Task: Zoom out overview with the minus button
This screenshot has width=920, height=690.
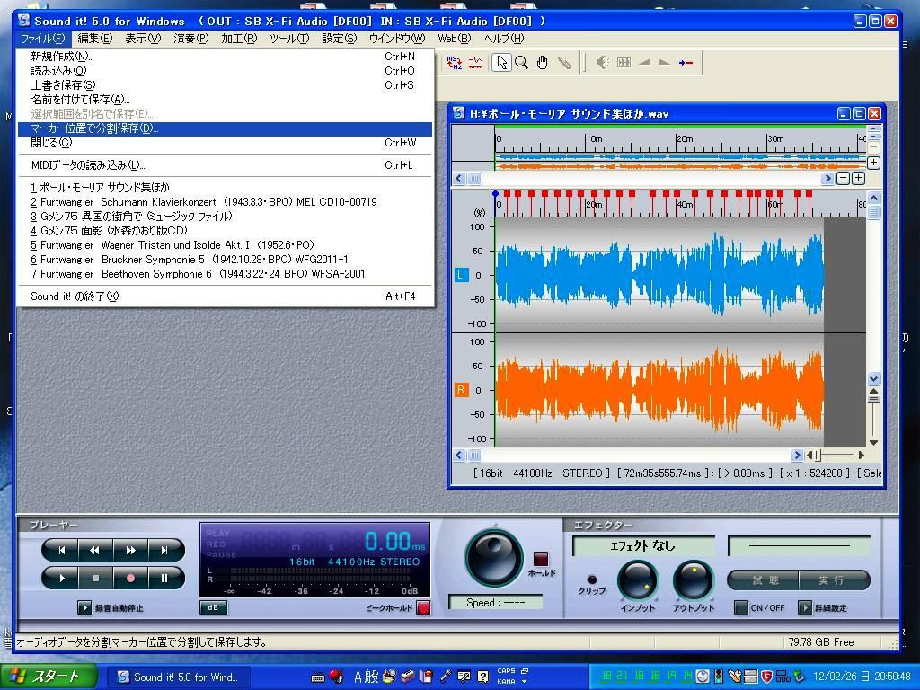Action: [x=843, y=178]
